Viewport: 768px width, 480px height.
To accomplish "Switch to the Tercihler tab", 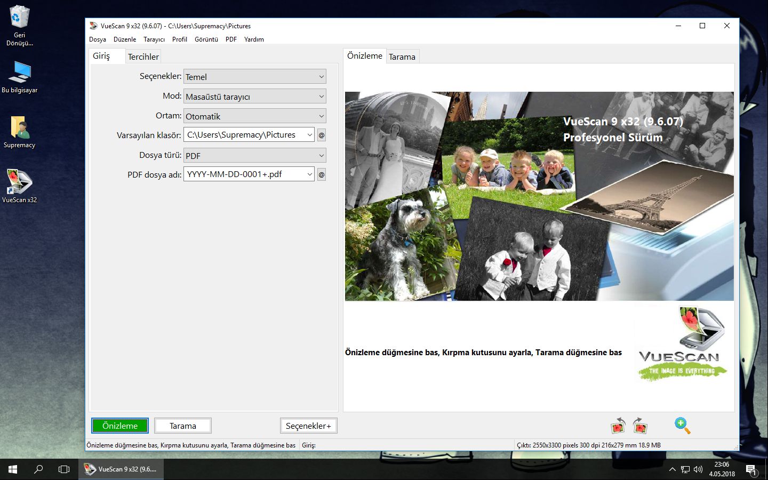I will [143, 57].
